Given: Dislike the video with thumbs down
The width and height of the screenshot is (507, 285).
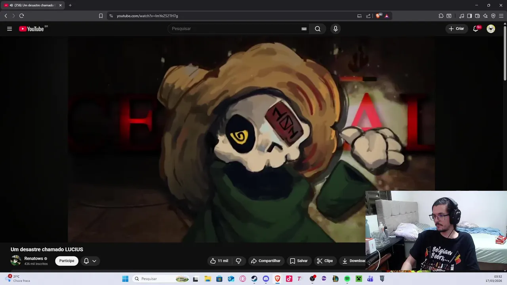Looking at the screenshot, I should coord(238,261).
